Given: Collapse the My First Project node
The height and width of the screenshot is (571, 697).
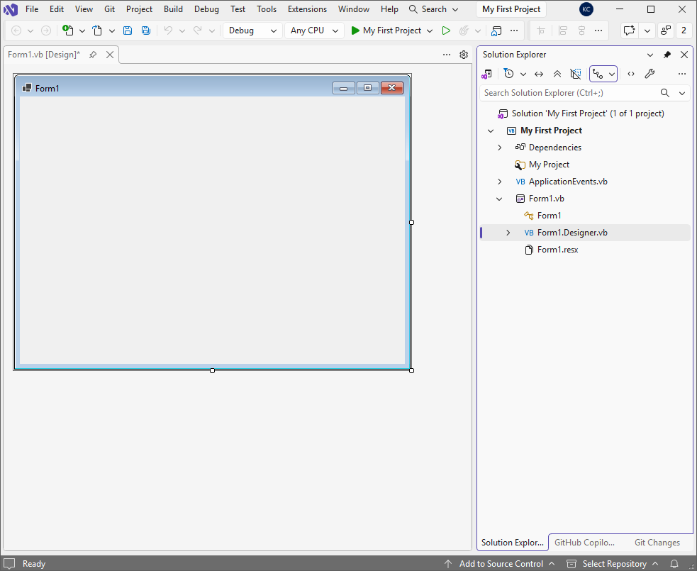Looking at the screenshot, I should coord(491,131).
